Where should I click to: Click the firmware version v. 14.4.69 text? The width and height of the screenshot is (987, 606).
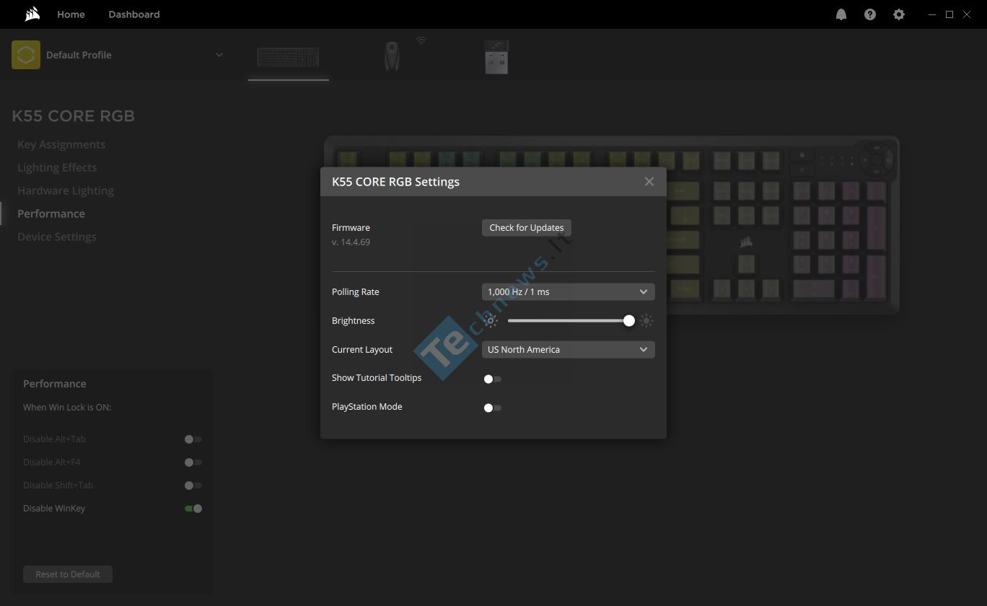coord(351,242)
